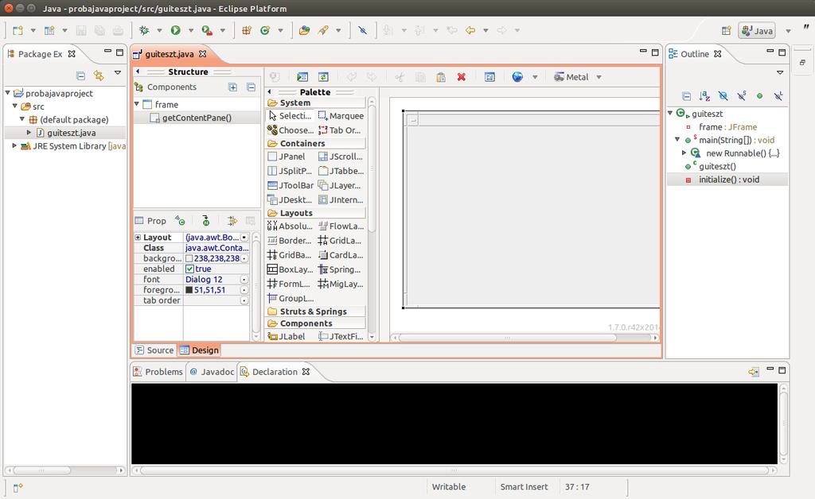Open the Javadoc tab
This screenshot has height=499, width=815.
click(x=212, y=371)
